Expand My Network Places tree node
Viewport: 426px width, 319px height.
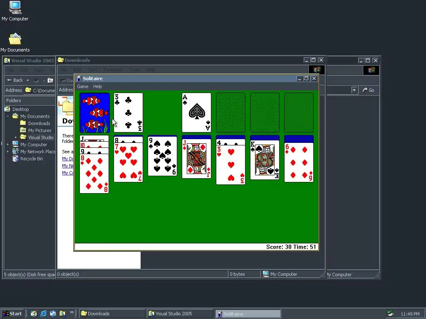pos(7,152)
